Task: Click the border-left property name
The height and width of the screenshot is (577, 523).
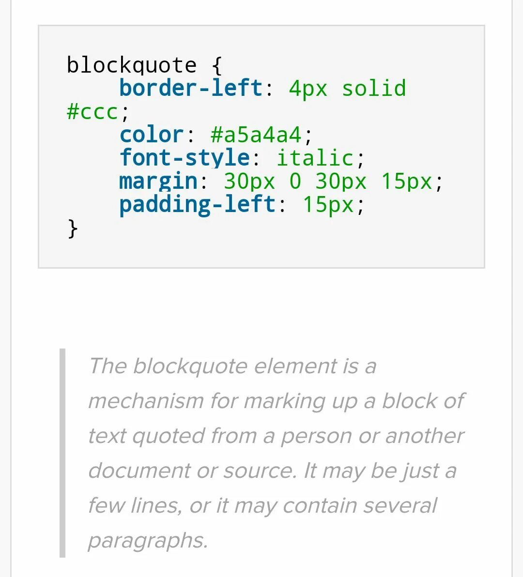Action: [x=191, y=88]
